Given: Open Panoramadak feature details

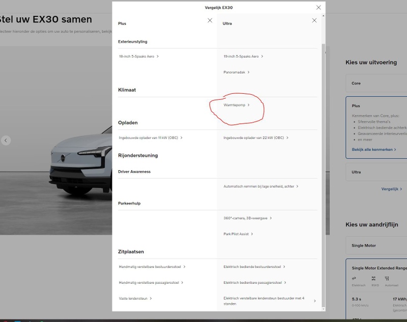Looking at the screenshot, I should coord(237,72).
